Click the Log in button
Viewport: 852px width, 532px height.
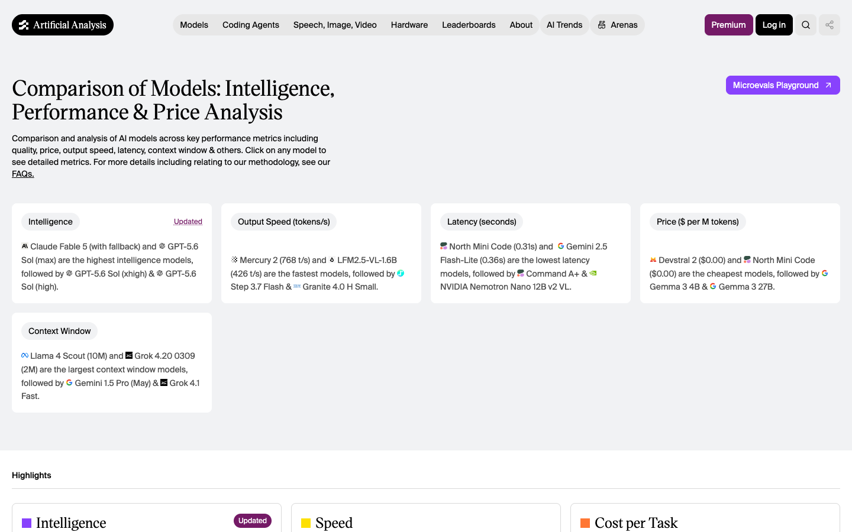[774, 25]
